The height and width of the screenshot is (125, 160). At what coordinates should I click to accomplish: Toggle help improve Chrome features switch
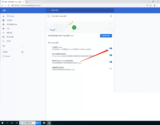110,62
